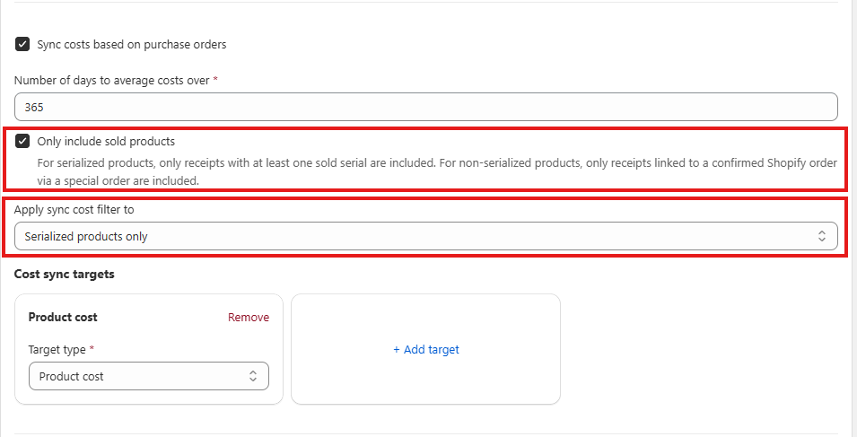Click the up-down chevron icon on the sync cost filter select
This screenshot has height=437, width=857.
(821, 237)
